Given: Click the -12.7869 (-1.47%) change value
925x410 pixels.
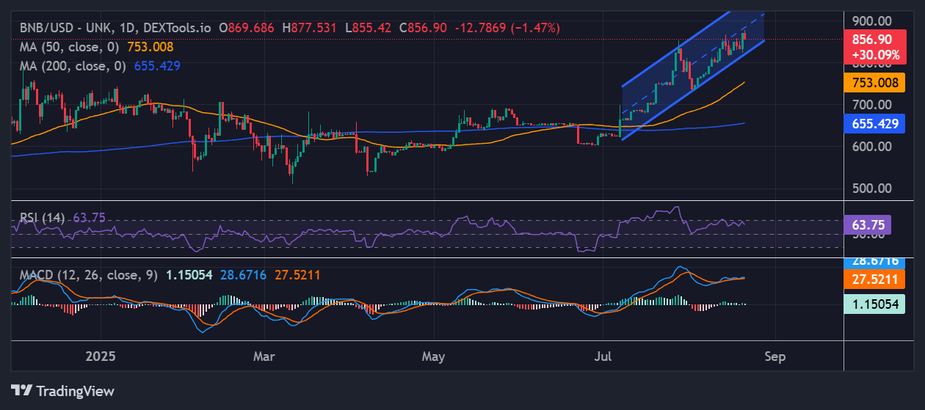Looking at the screenshot, I should (x=507, y=28).
